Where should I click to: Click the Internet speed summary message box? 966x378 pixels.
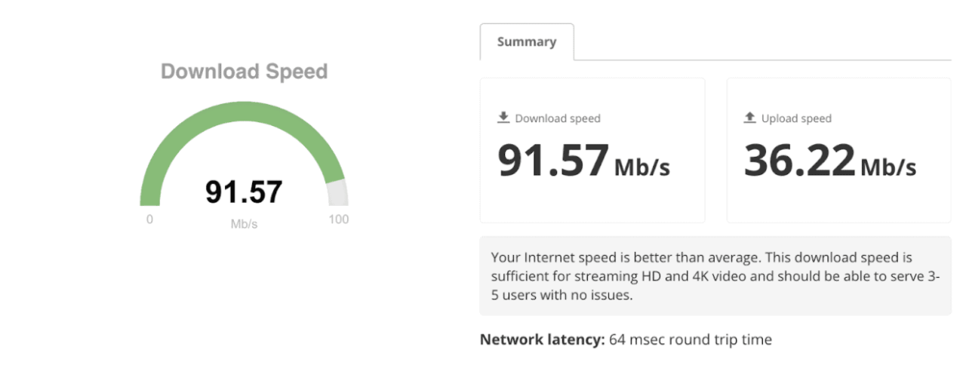point(715,275)
